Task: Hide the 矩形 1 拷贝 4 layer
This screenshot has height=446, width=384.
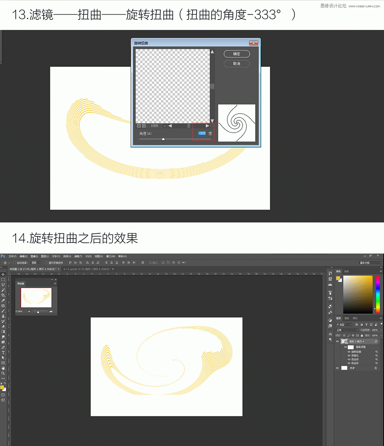Action: 337,342
